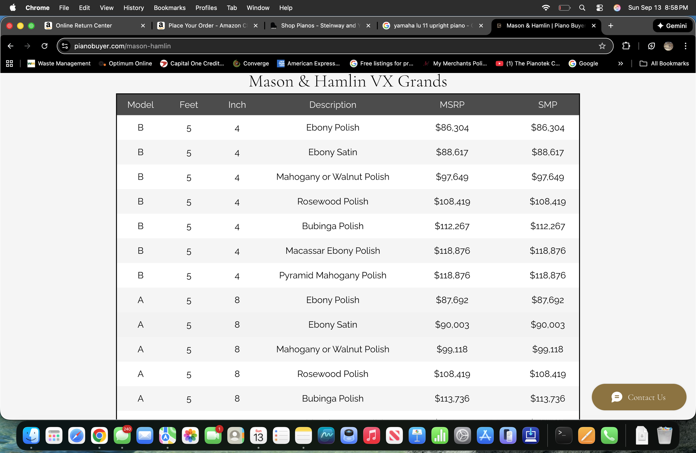The height and width of the screenshot is (453, 696).
Task: Open new tab with plus button
Action: 611,26
